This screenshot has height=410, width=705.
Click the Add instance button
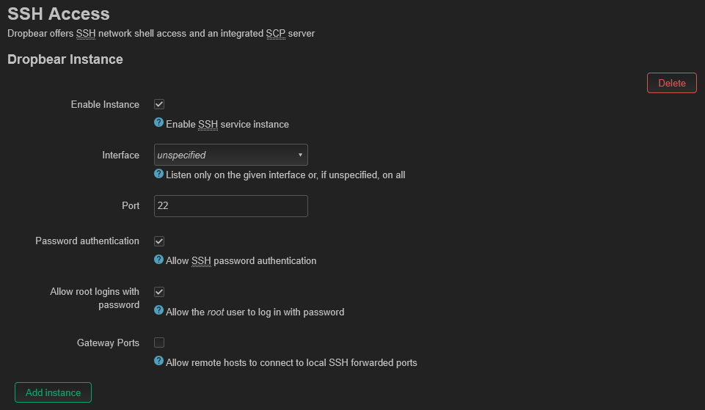(x=53, y=392)
